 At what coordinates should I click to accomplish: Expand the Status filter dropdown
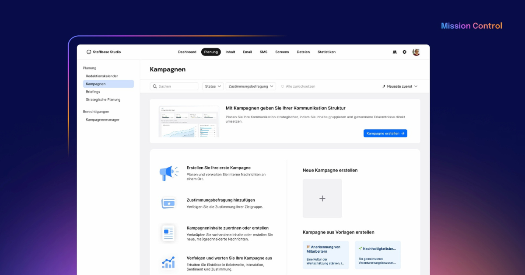click(213, 86)
